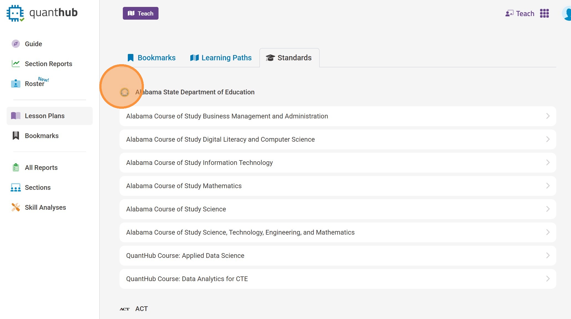Select Lesson Plans in the sidebar

(x=45, y=116)
